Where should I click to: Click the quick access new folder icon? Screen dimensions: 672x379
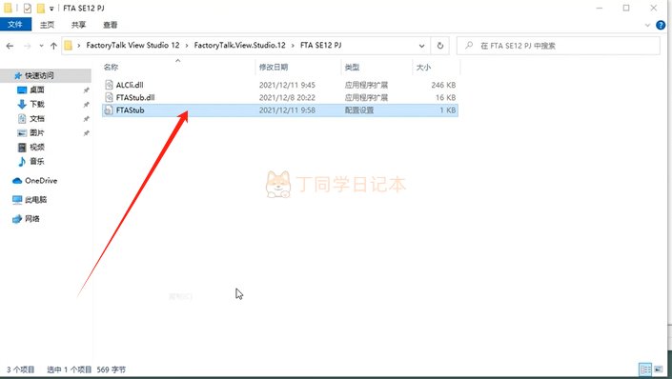[x=41, y=8]
